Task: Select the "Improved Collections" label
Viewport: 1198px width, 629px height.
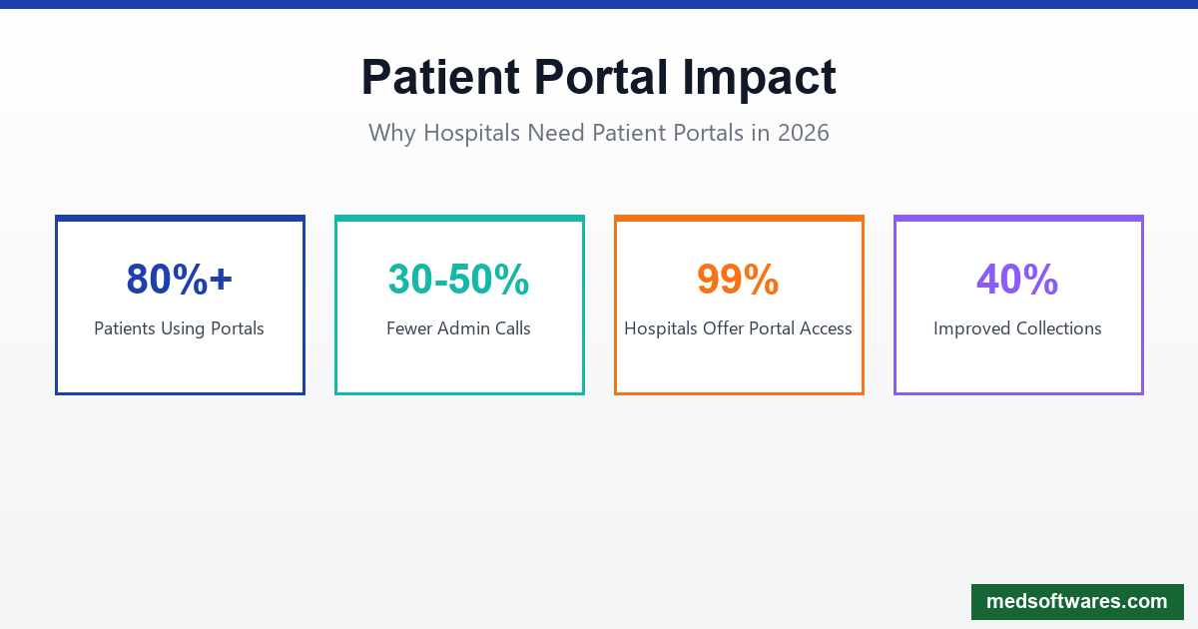Action: (x=1018, y=328)
